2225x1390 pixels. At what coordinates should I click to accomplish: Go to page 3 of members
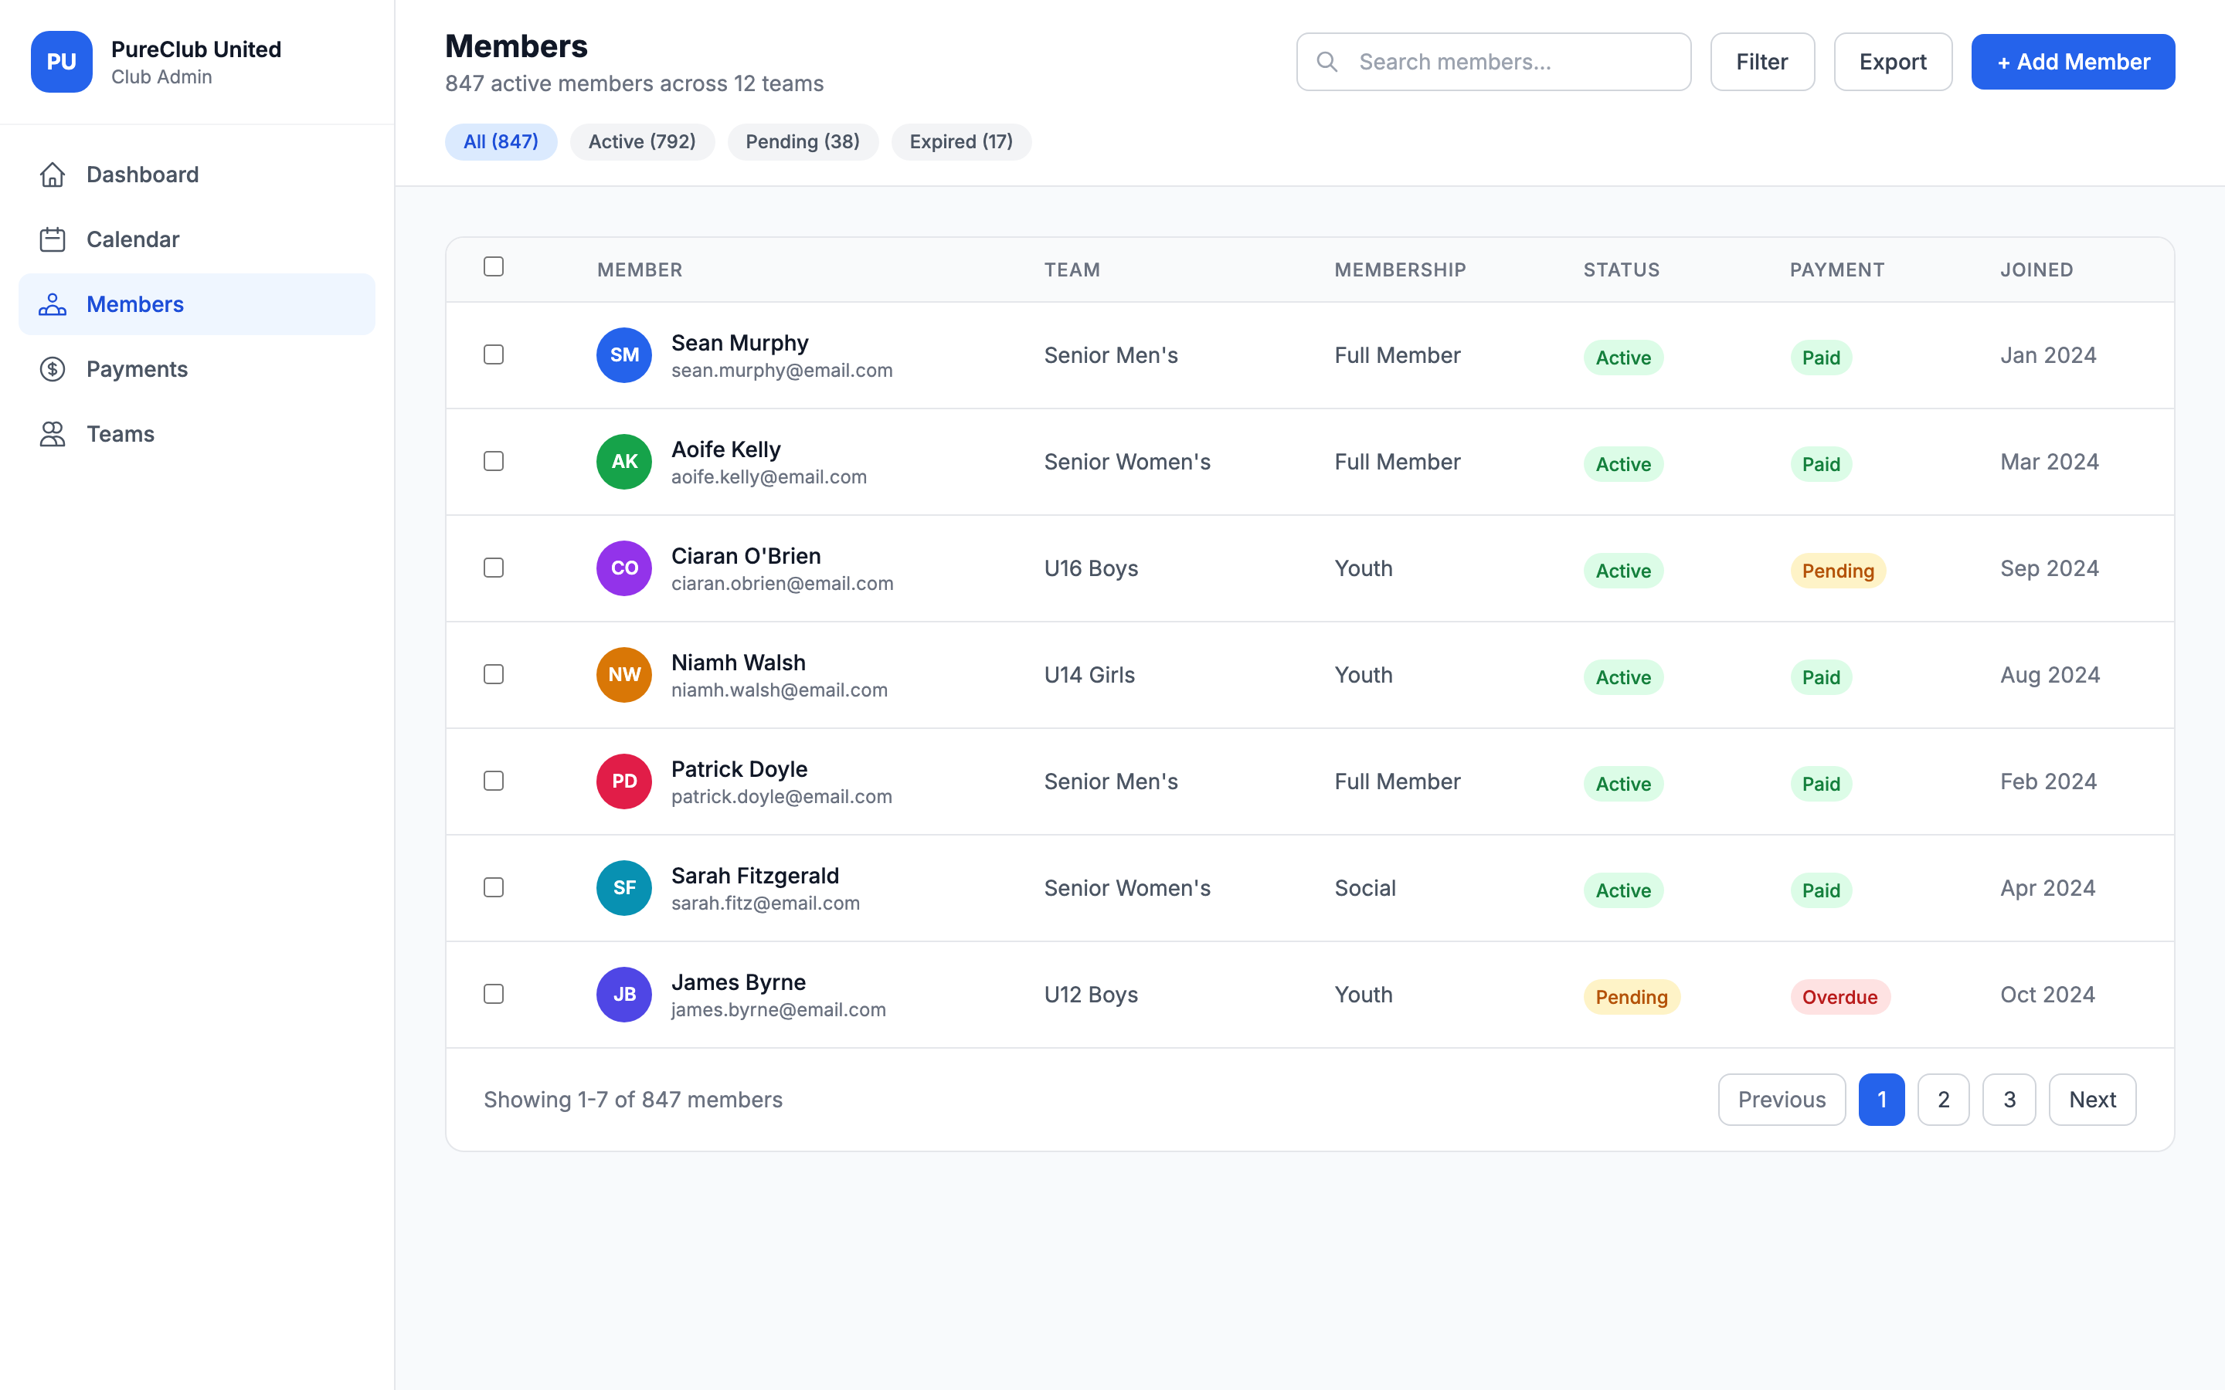(x=2009, y=1100)
